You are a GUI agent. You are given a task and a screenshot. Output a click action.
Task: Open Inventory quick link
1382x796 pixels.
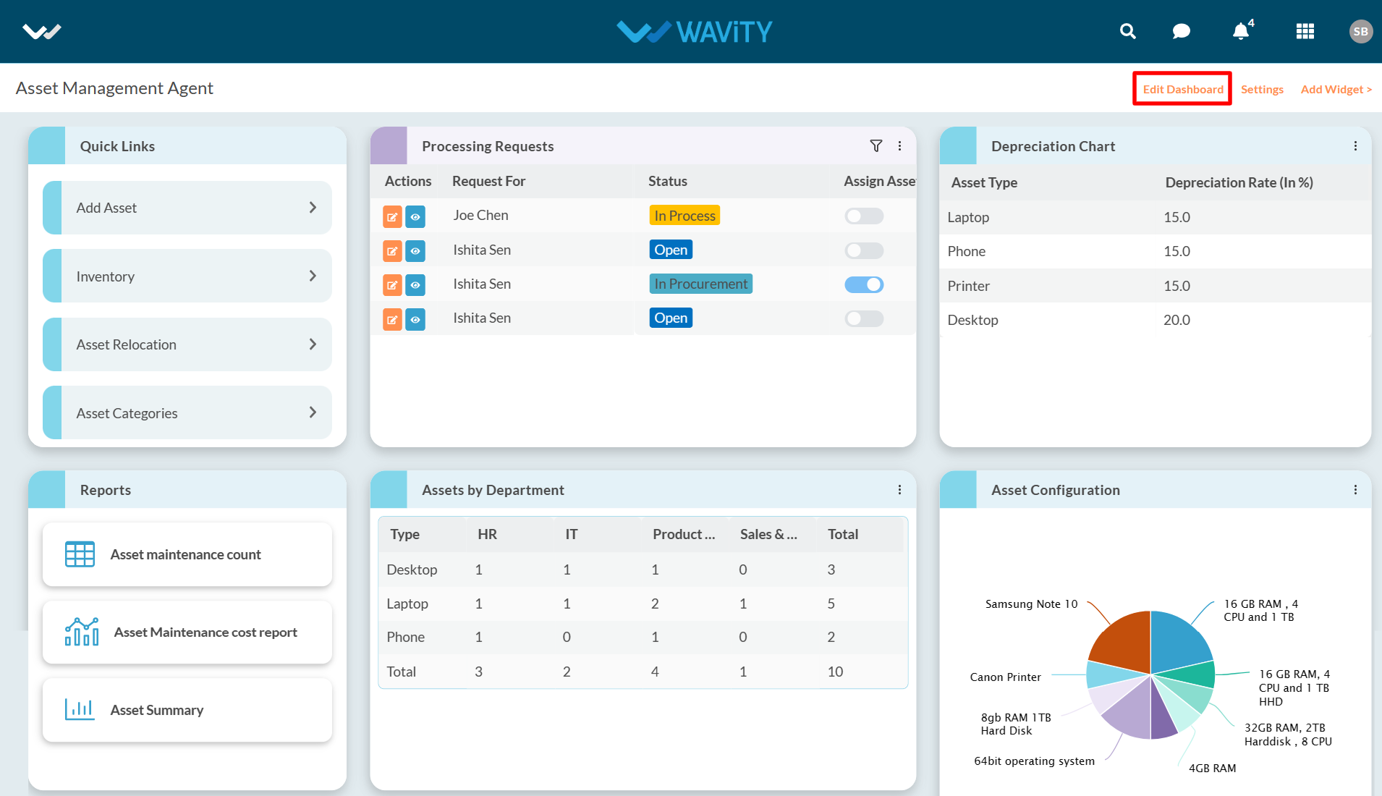[x=187, y=276]
